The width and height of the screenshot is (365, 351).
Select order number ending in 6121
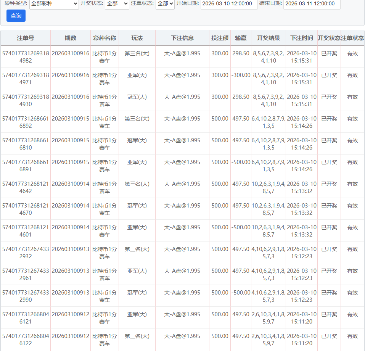point(26,318)
